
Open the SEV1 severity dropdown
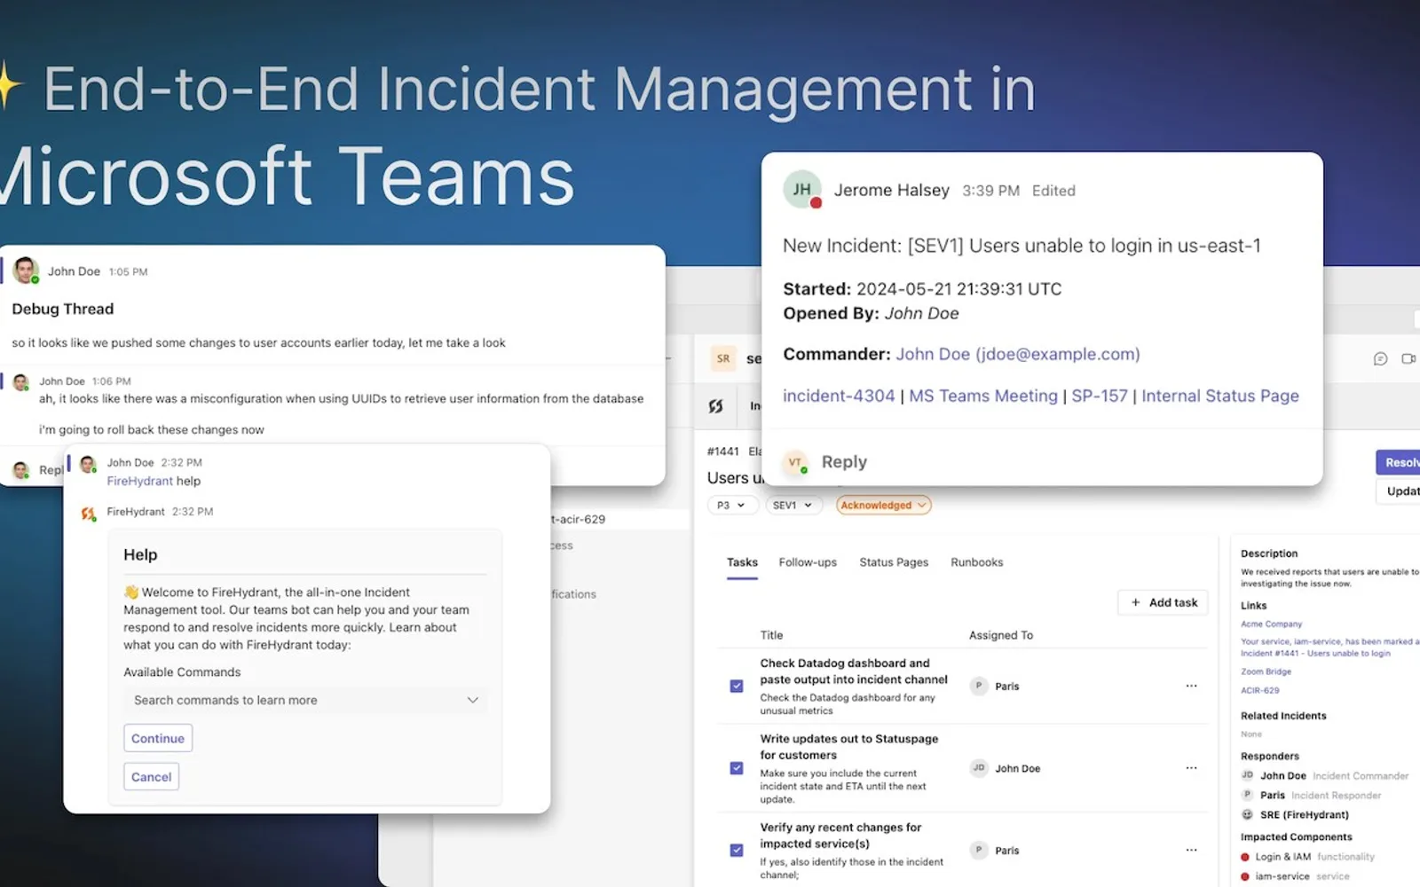point(793,505)
